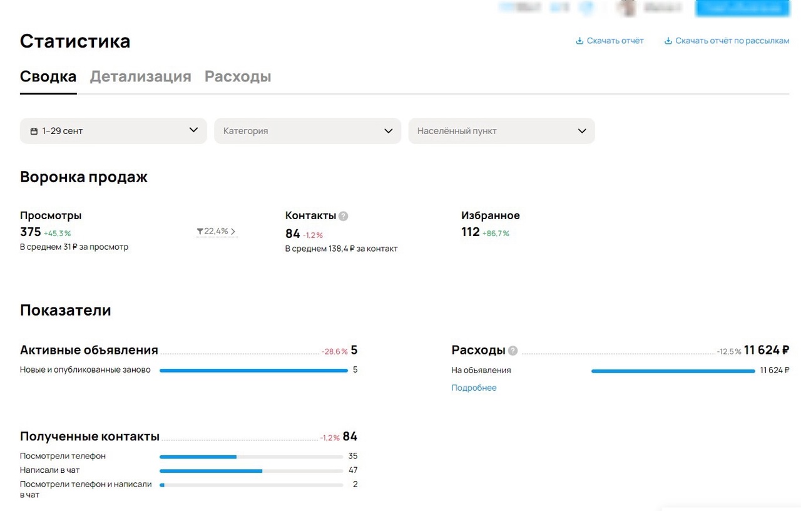The height and width of the screenshot is (511, 801).
Task: Open the Категория dropdown
Action: [307, 131]
